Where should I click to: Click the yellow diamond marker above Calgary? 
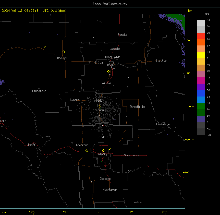point(103,150)
